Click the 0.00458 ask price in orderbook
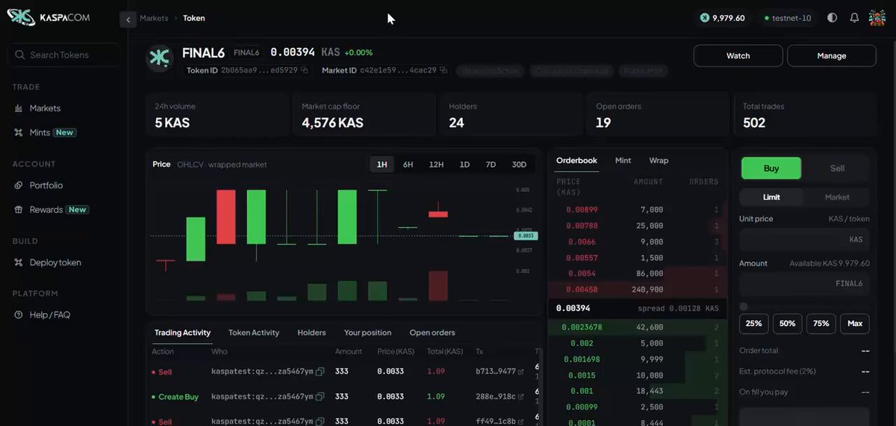 point(582,289)
